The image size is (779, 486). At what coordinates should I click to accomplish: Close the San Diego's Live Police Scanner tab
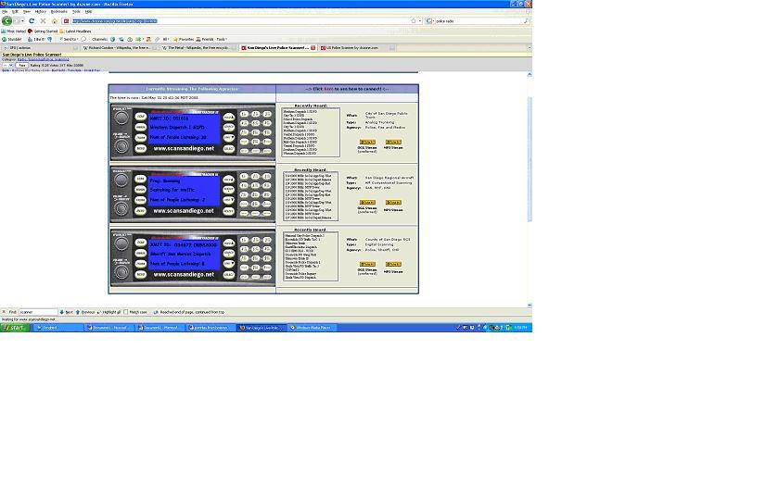[313, 48]
